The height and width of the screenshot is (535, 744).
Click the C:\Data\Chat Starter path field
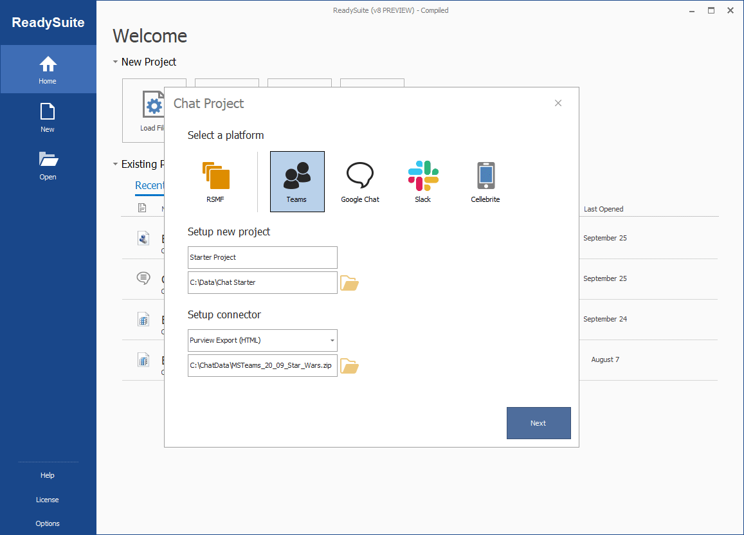(x=262, y=283)
